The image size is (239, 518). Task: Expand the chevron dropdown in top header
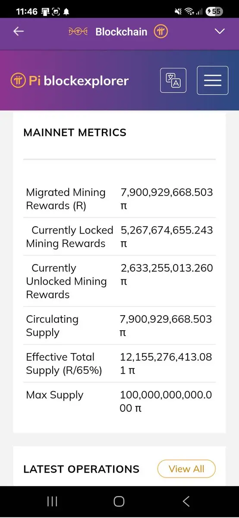(x=220, y=32)
